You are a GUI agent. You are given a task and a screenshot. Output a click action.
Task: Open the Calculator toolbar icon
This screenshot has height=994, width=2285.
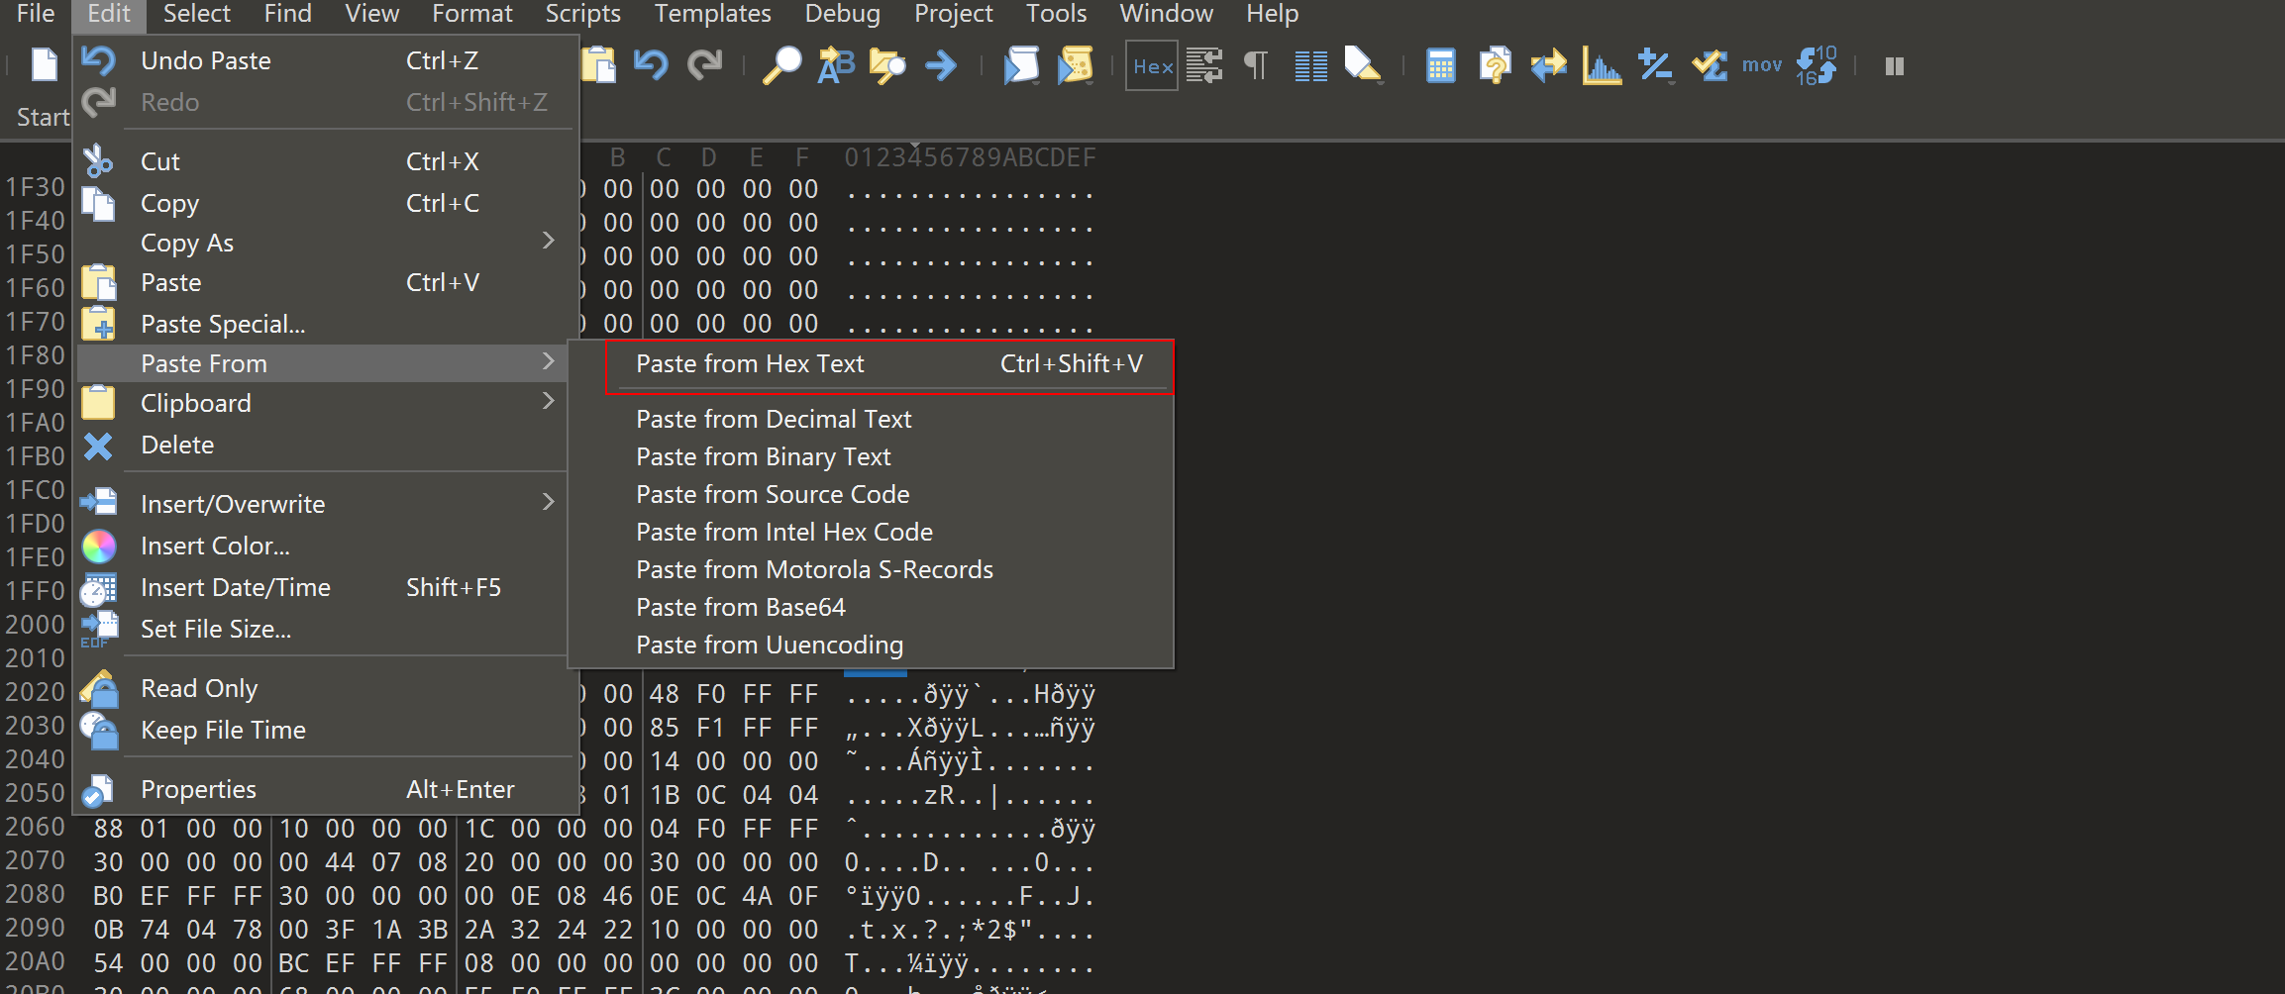coord(1440,66)
